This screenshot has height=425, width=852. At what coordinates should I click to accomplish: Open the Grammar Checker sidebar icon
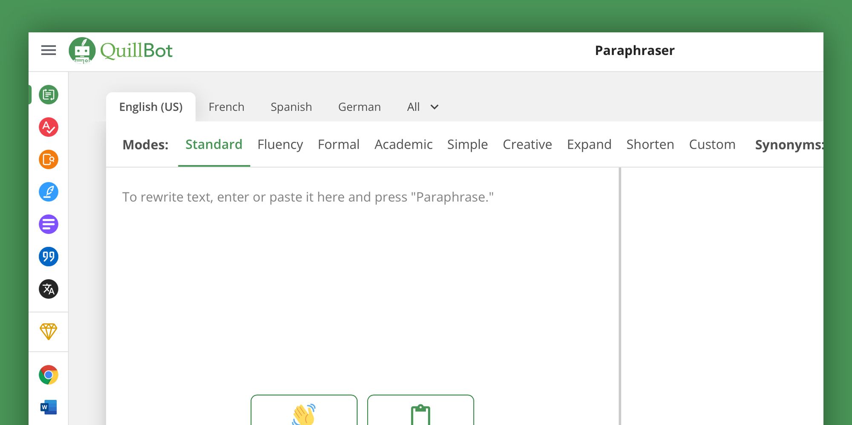coord(49,127)
